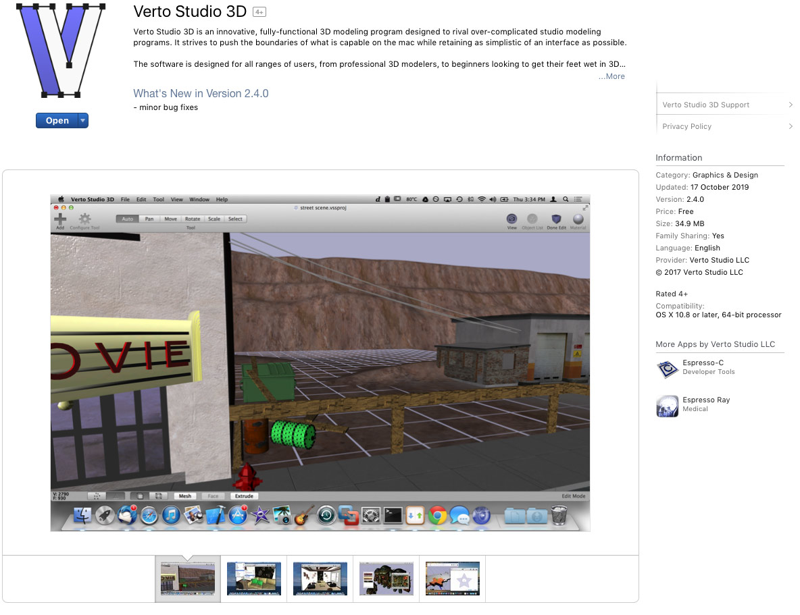Viewport: 800px width, 615px height.
Task: Open the dropdown arrow beside the Open button
Action: click(82, 120)
